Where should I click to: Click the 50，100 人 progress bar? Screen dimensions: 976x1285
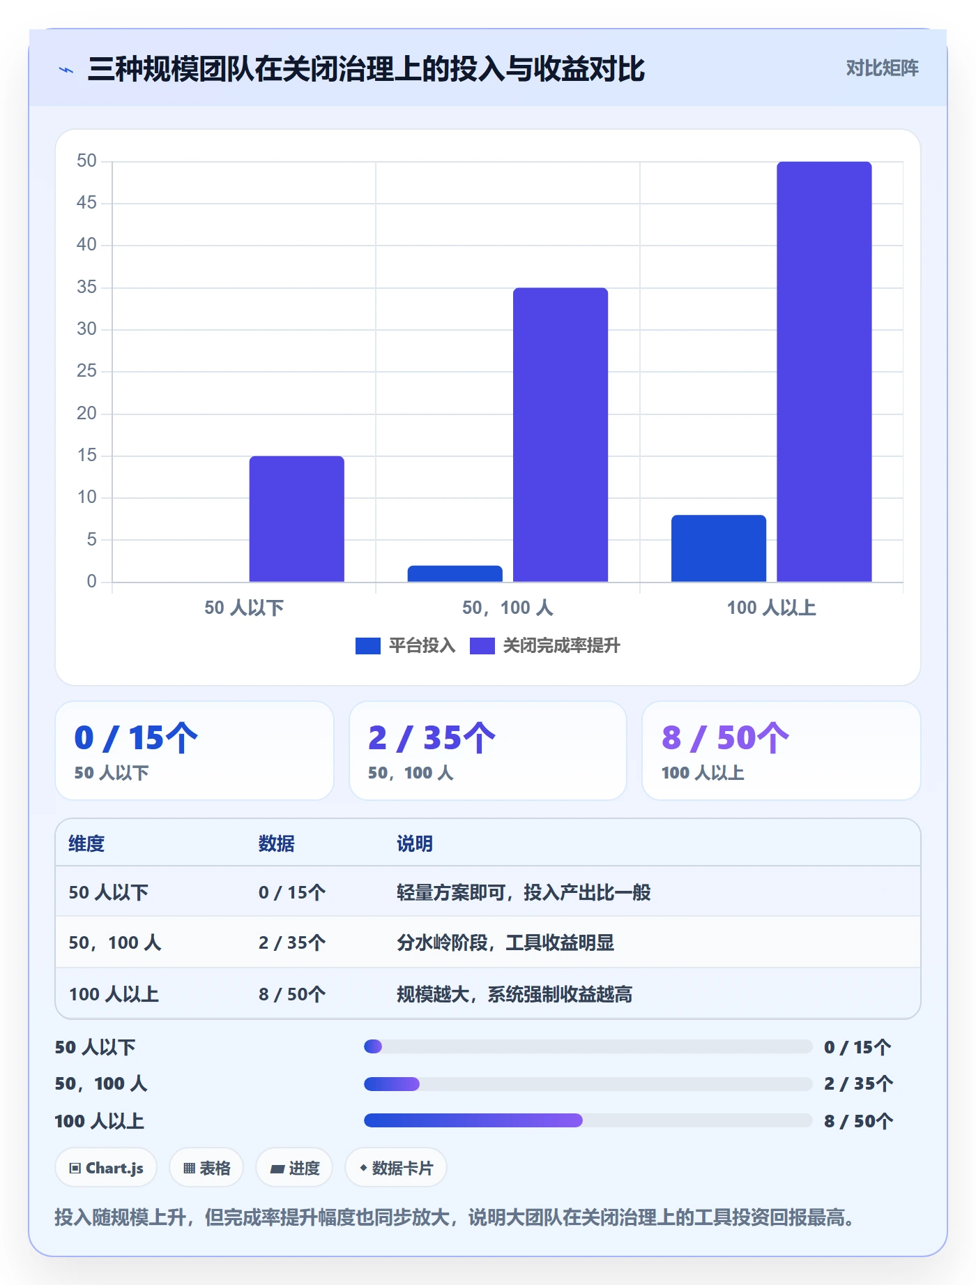[588, 1084]
